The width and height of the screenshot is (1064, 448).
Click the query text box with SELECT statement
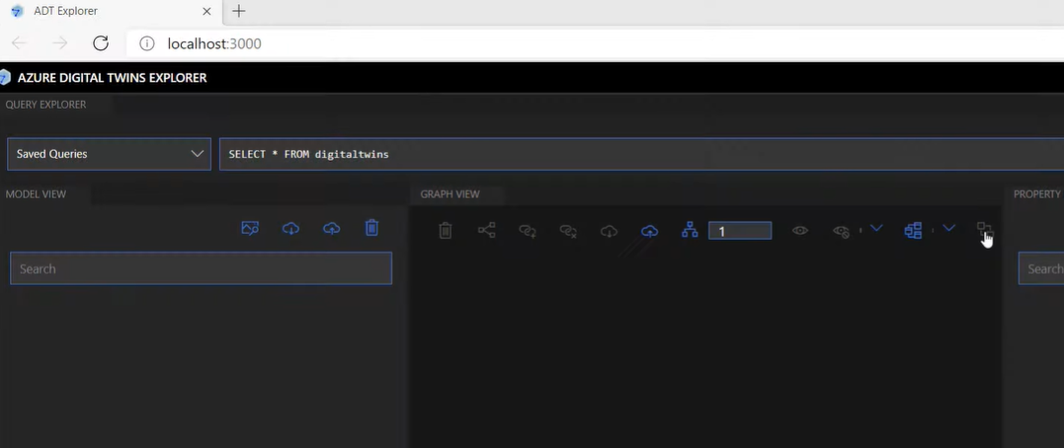point(641,154)
